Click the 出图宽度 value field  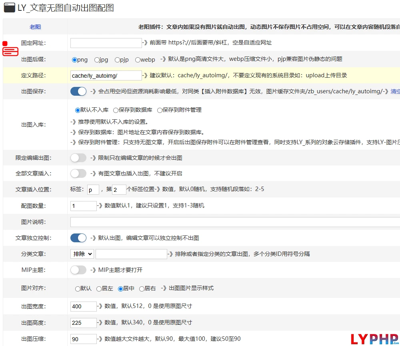coord(84,306)
